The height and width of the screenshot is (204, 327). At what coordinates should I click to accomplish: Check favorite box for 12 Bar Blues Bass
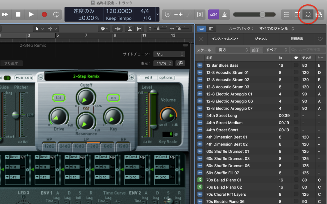[x=296, y=65]
